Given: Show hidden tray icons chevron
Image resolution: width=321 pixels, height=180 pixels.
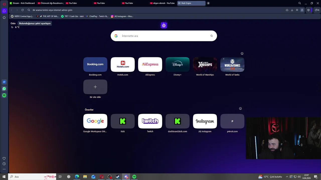Looking at the screenshot, I should click(287, 177).
